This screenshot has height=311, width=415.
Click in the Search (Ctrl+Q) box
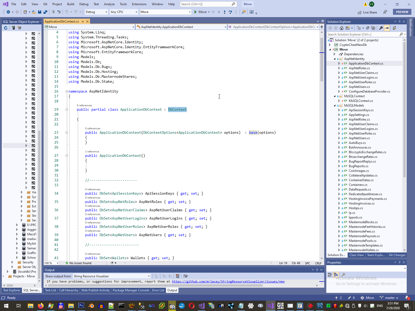(x=208, y=4)
